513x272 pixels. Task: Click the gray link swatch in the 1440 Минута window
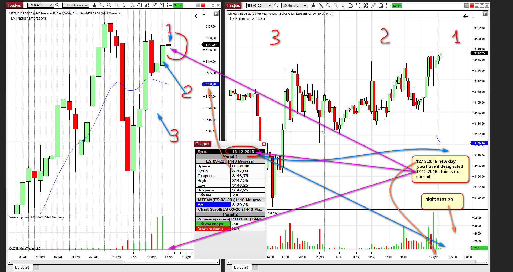(198, 5)
